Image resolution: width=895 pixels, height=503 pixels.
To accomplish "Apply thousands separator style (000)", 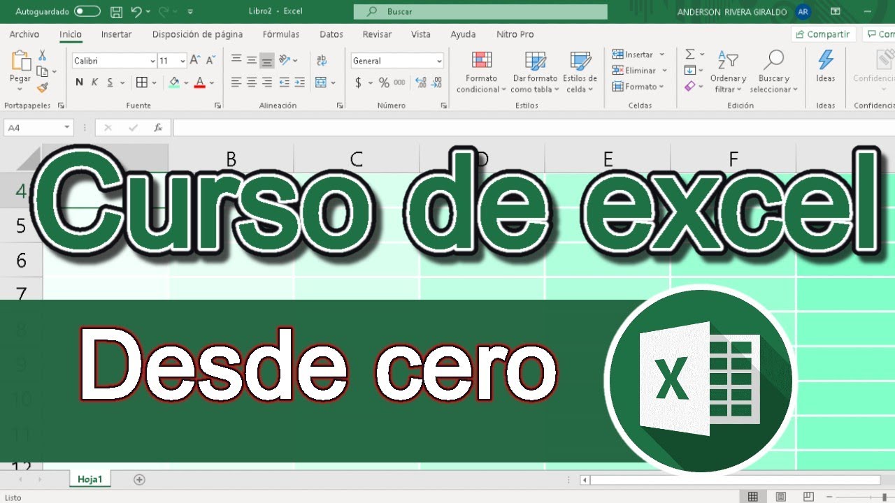I will (x=399, y=82).
